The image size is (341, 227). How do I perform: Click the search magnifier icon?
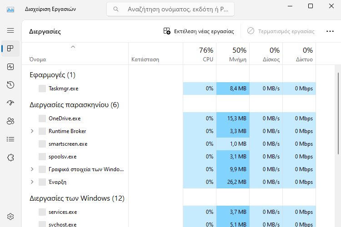116,9
